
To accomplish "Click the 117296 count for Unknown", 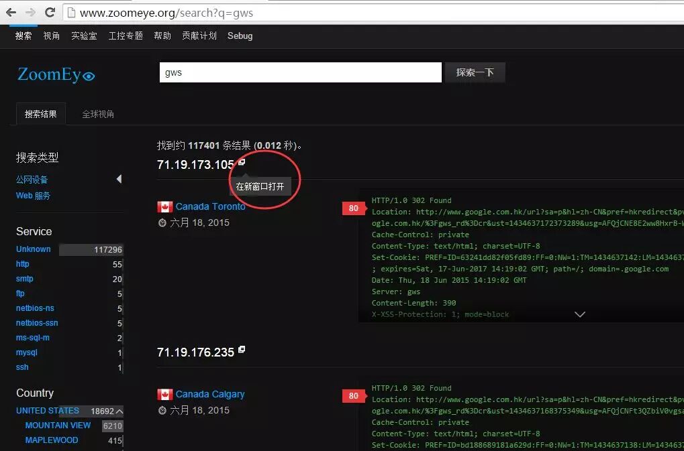I will click(108, 249).
